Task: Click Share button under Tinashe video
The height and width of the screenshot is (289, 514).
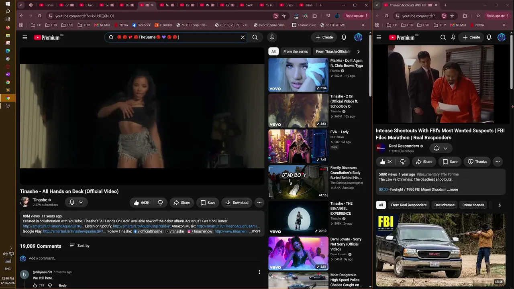Action: [182, 203]
